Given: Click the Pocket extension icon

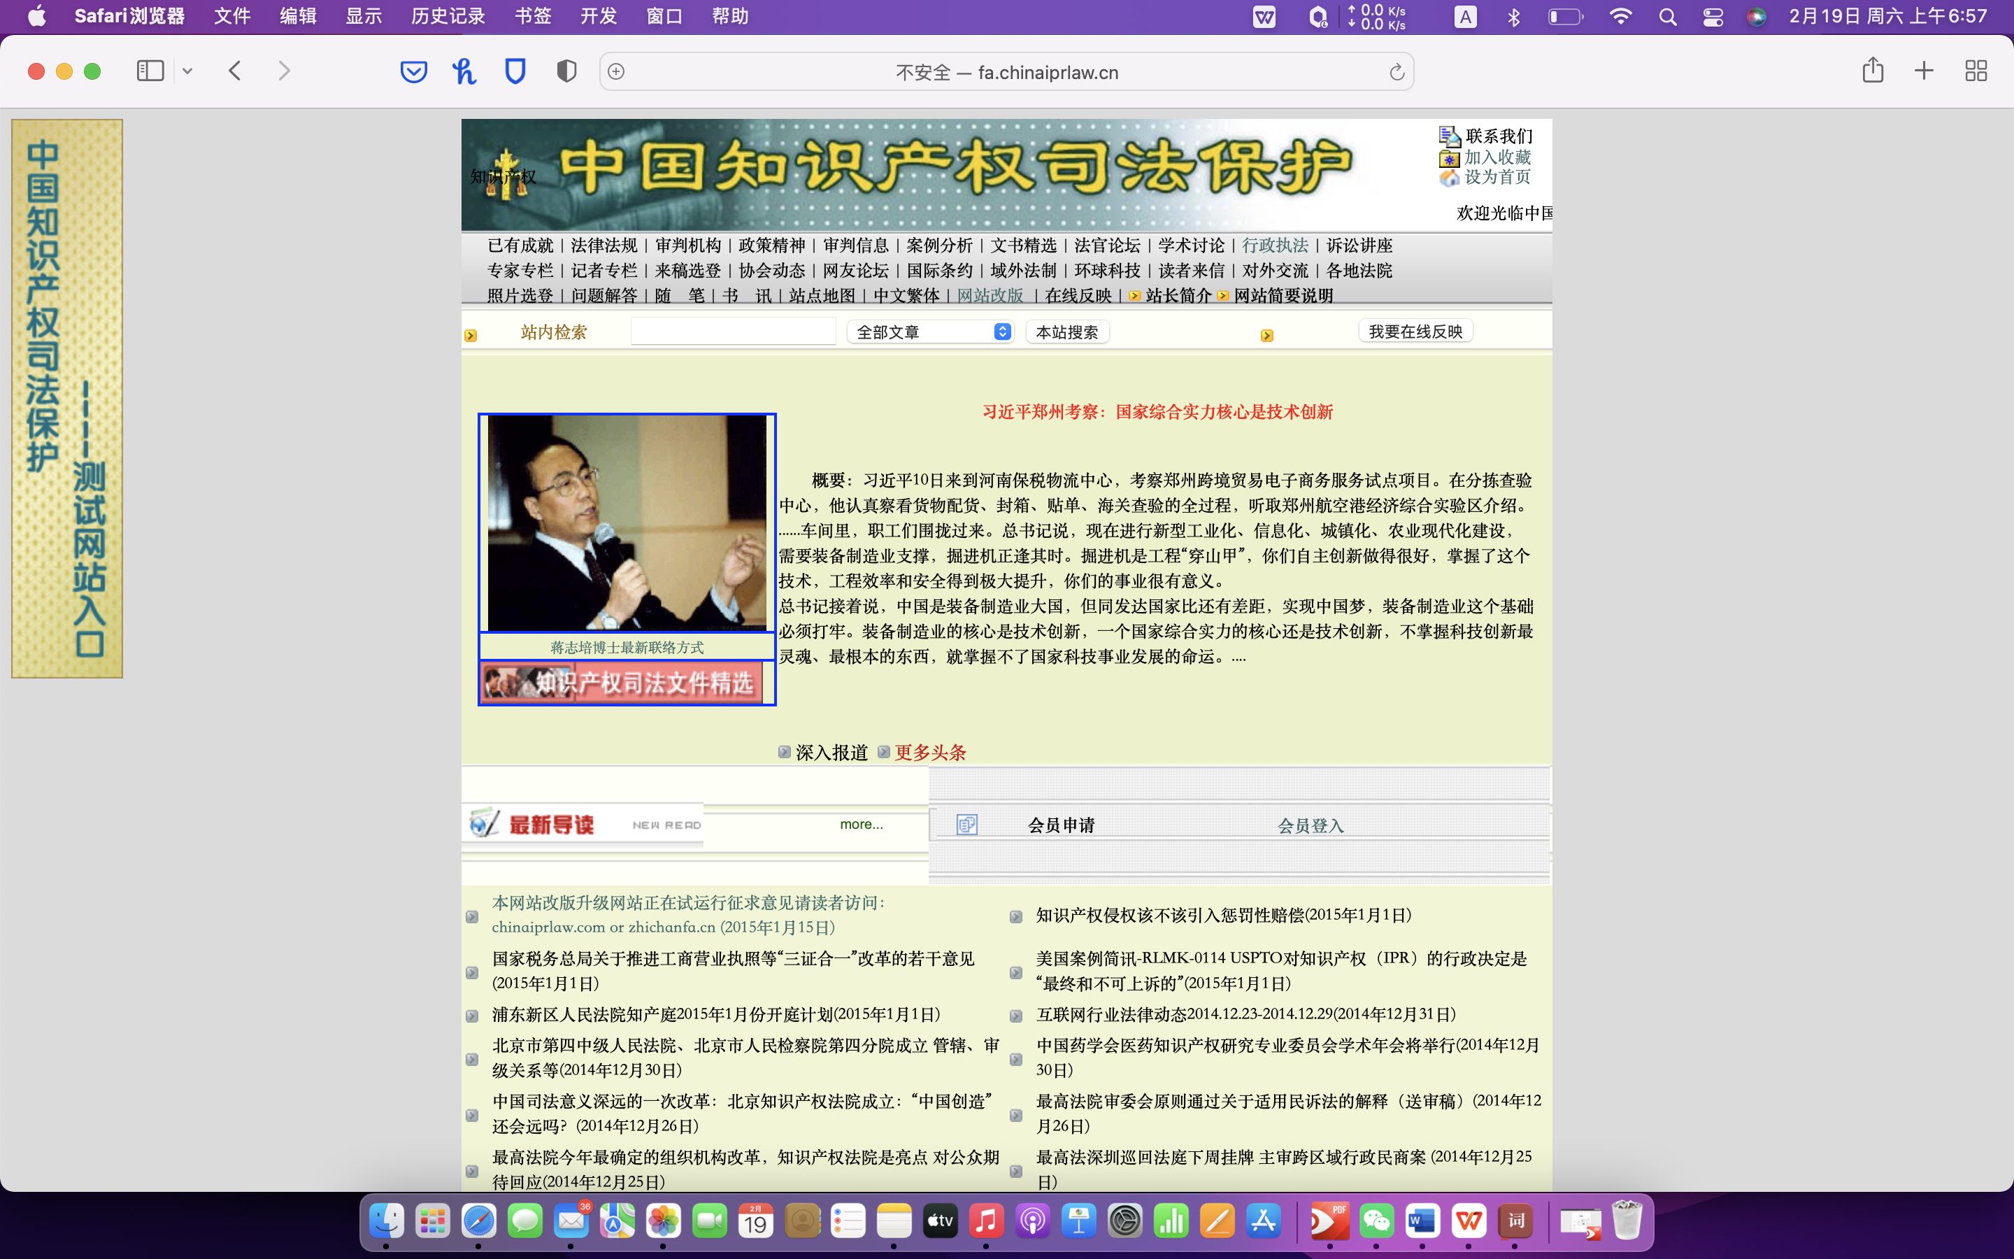Looking at the screenshot, I should point(413,71).
